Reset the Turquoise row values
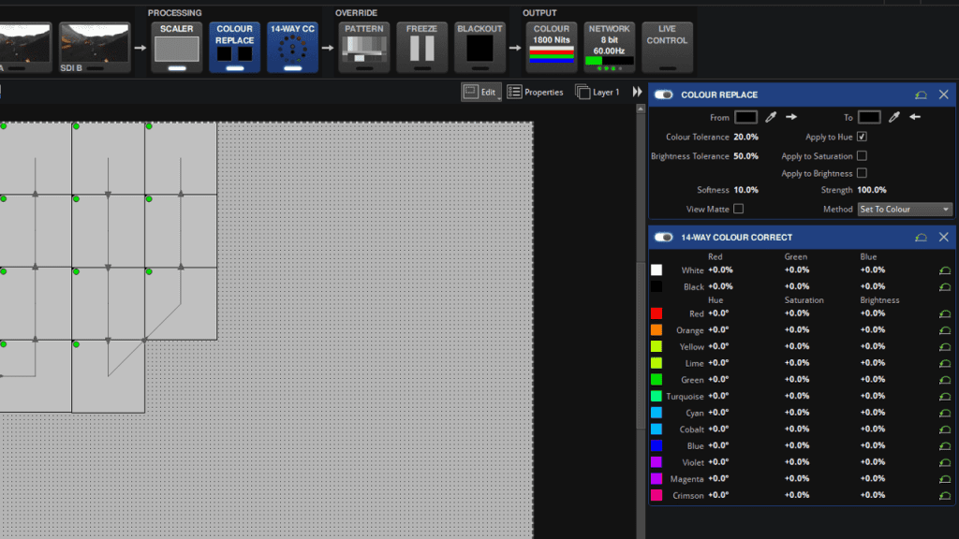Screen dimensions: 959x539 [x=945, y=396]
